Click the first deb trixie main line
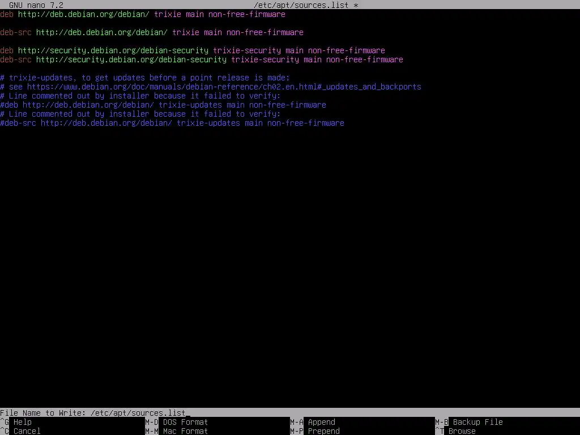The image size is (580, 435). point(143,14)
